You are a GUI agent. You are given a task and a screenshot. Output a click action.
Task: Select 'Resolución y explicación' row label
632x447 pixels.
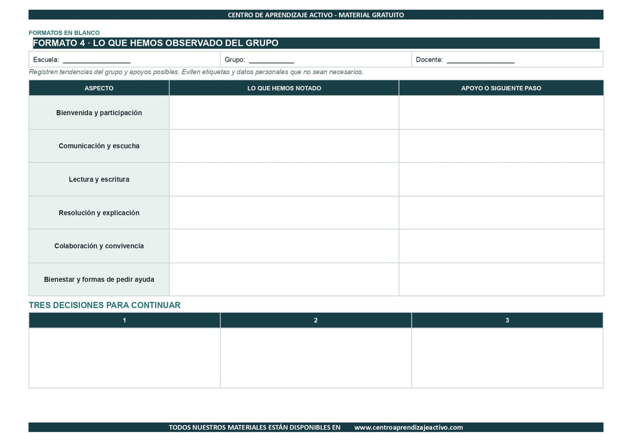(x=99, y=213)
